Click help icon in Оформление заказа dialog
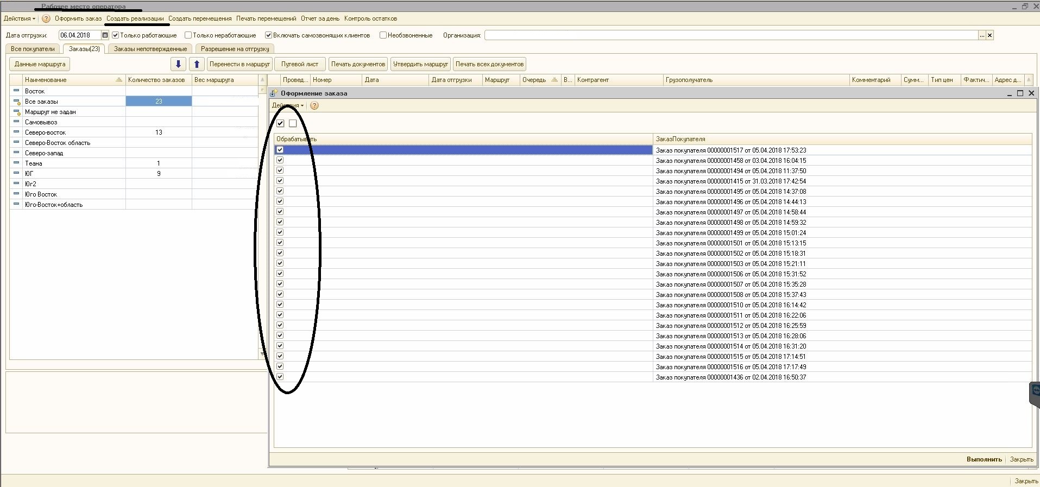Screen dimensions: 1040x487 click(314, 105)
